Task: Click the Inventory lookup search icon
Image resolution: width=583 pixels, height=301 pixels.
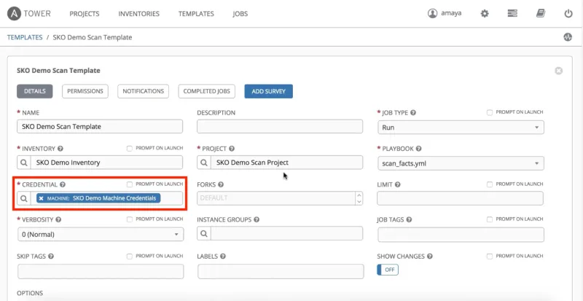Action: click(x=24, y=163)
